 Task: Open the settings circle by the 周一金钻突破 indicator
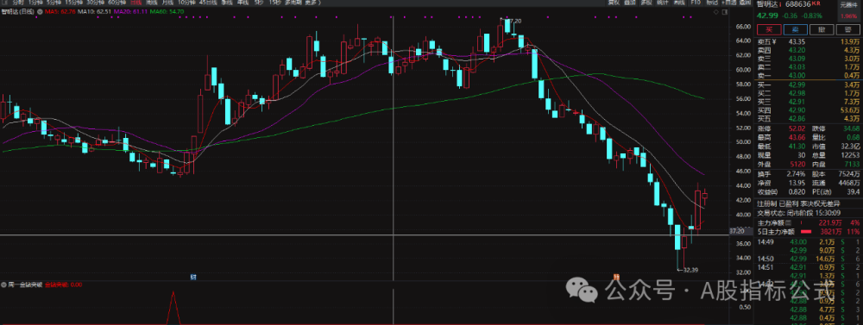4,284
